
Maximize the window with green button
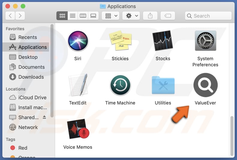[x=23, y=6]
